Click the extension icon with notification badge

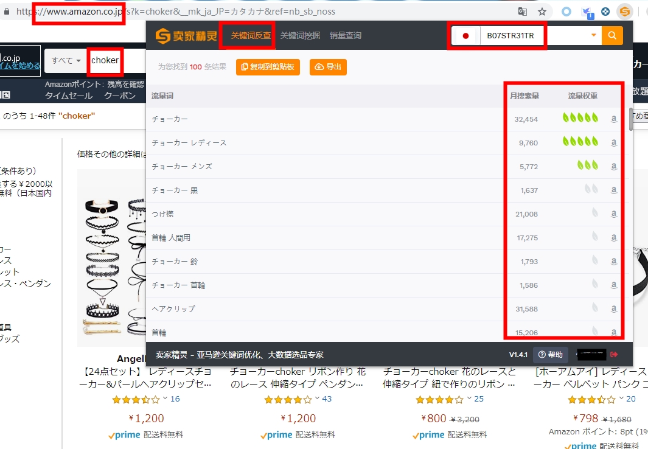coord(587,12)
